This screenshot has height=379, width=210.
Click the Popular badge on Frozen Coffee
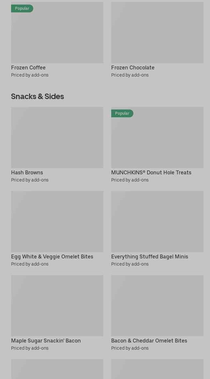coord(22,8)
